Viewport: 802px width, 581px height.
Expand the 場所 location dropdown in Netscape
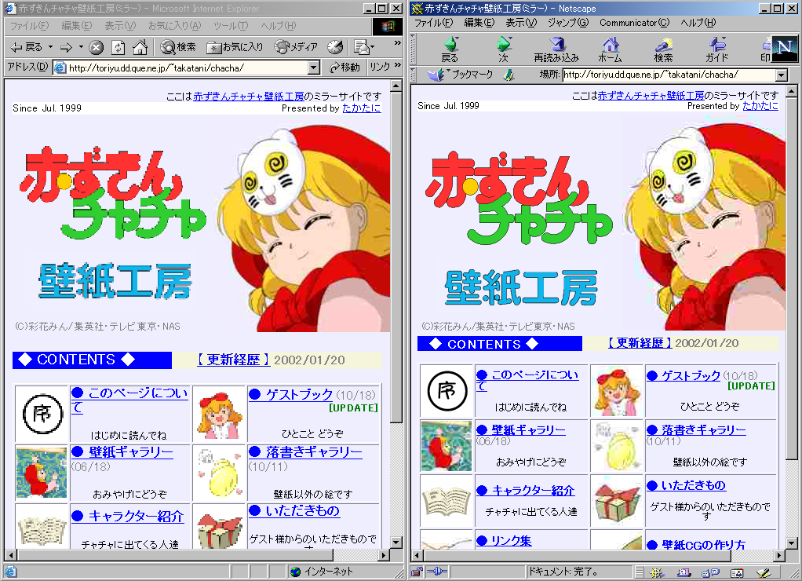pos(781,75)
